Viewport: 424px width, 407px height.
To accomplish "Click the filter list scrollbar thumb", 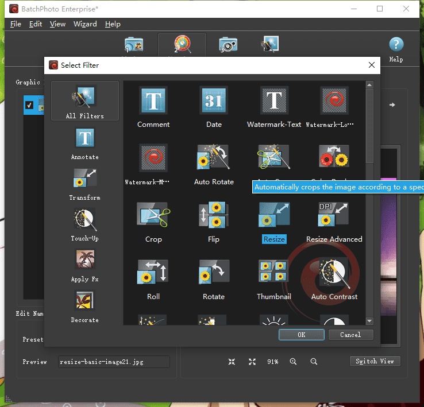I will (x=369, y=126).
